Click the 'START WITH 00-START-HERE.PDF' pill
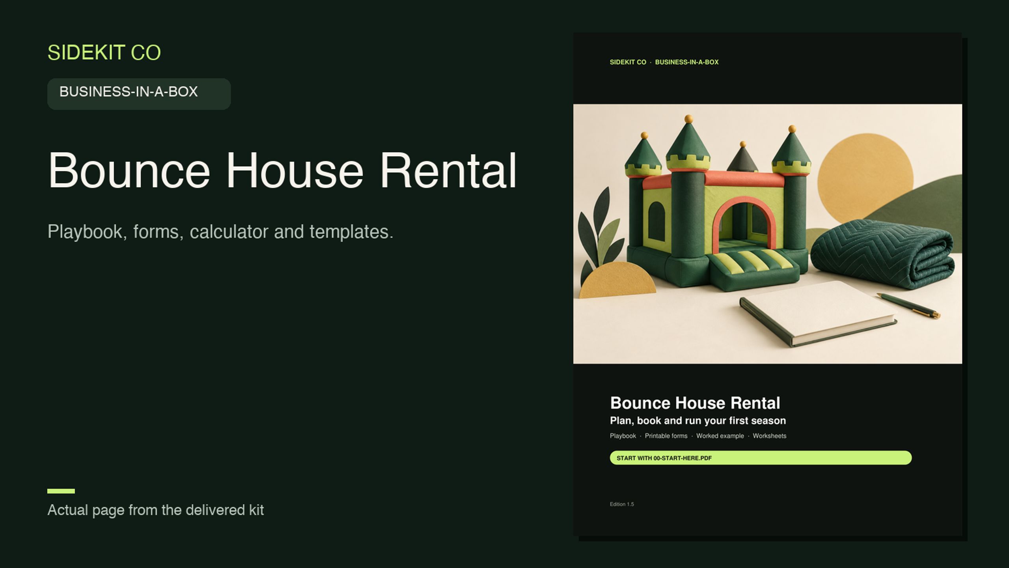 pos(761,458)
